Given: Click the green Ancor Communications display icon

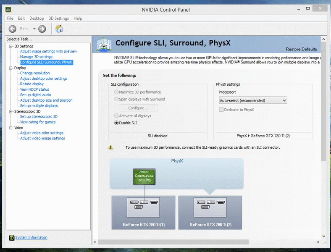Looking at the screenshot, I should (x=144, y=177).
